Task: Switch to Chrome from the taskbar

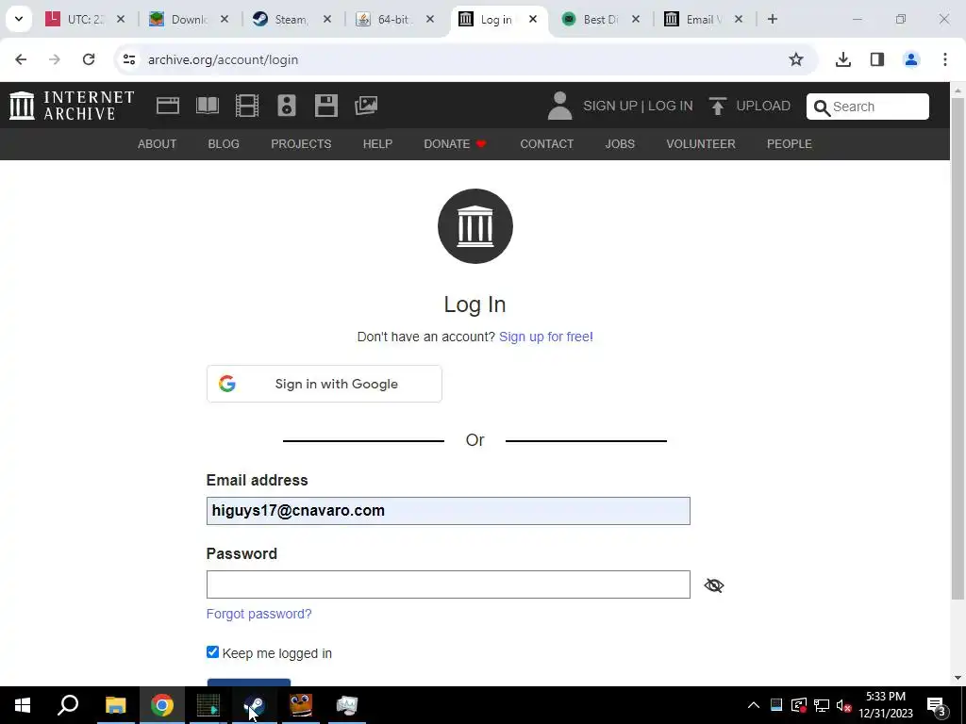Action: pyautogui.click(x=162, y=705)
